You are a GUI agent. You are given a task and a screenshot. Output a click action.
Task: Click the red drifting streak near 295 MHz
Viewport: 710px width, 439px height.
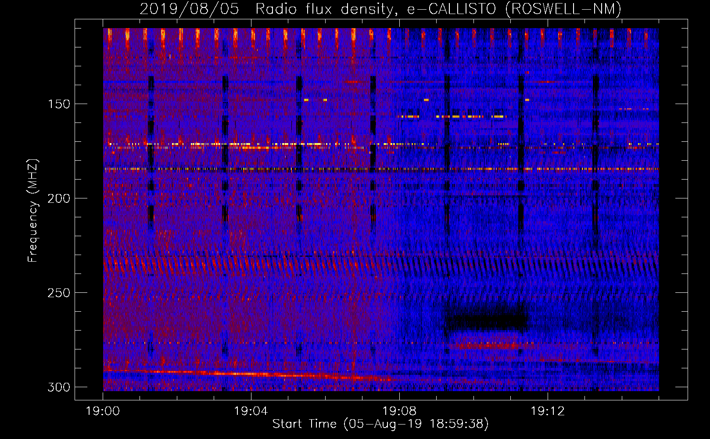pyautogui.click(x=246, y=374)
